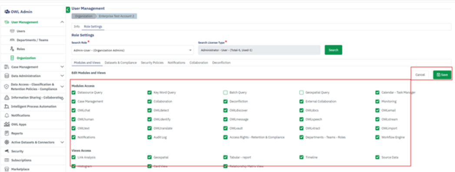
Task: Click the Modules Access heading text
Action: [83, 86]
